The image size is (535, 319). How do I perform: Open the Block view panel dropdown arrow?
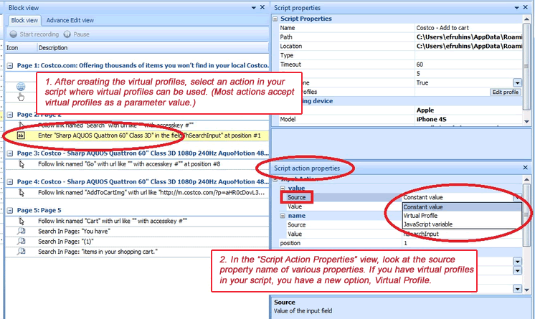click(253, 7)
